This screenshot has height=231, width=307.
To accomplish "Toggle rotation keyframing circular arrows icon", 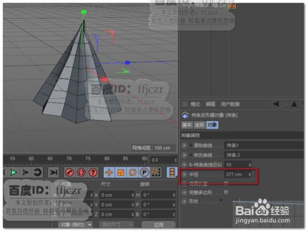I will point(133,173).
